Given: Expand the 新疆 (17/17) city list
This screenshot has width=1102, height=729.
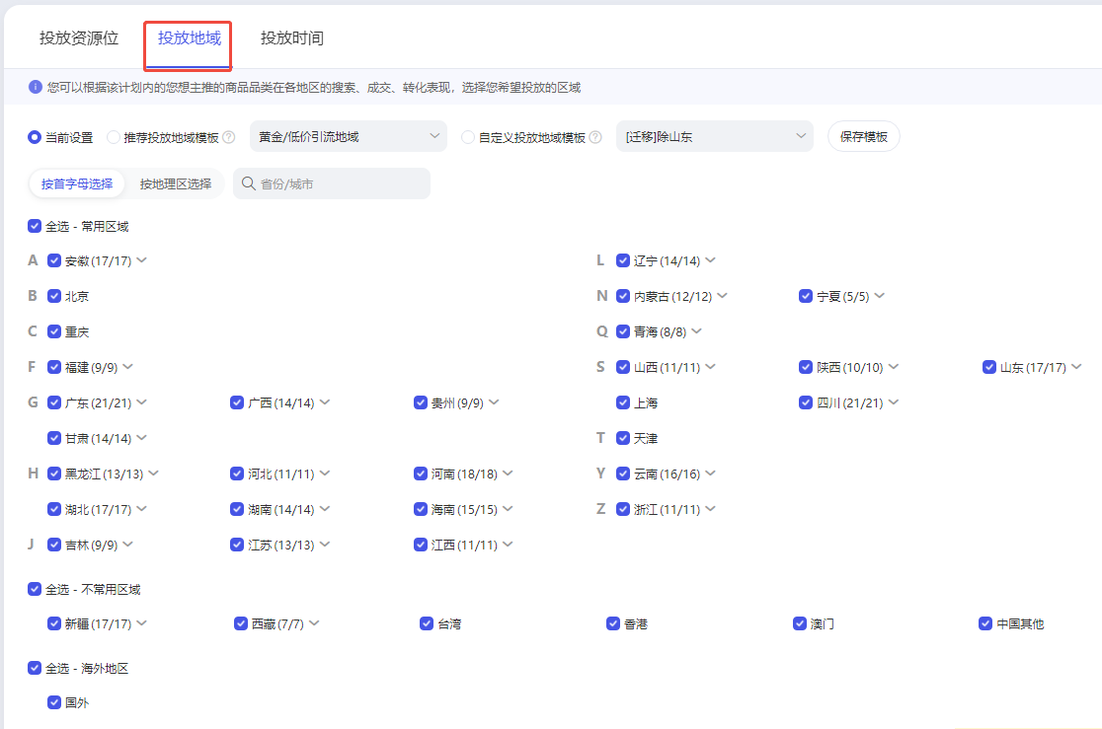Looking at the screenshot, I should 142,623.
